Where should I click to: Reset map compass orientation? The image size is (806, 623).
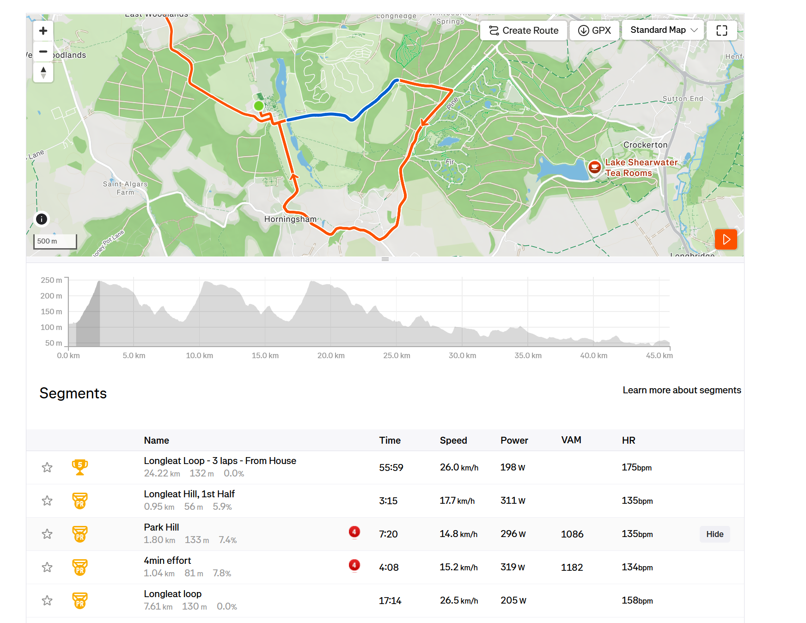point(43,72)
